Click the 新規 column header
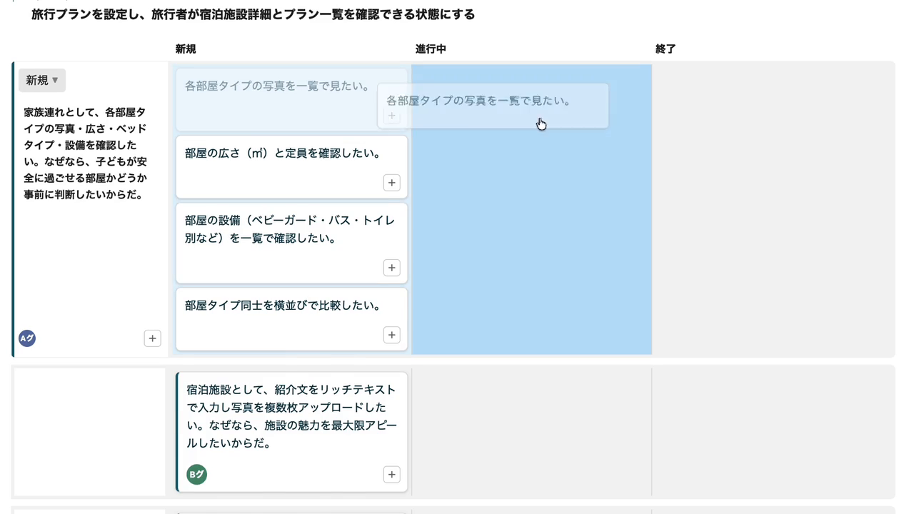 pyautogui.click(x=186, y=49)
